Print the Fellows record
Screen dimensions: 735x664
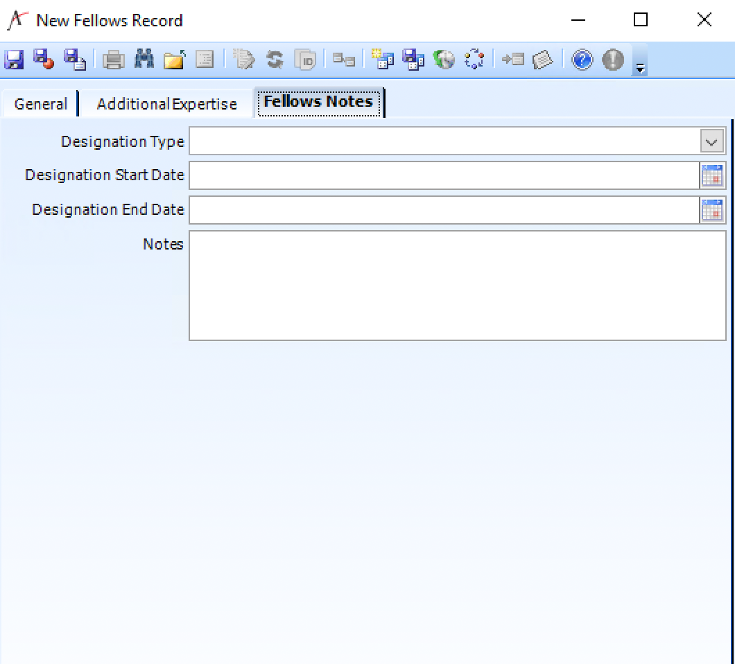[x=112, y=60]
